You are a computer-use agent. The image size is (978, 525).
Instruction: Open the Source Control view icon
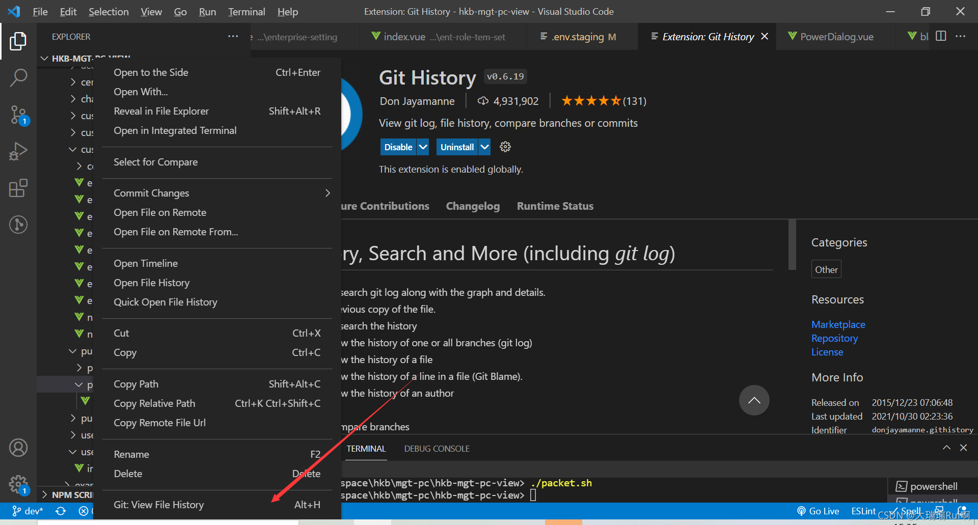coord(18,115)
